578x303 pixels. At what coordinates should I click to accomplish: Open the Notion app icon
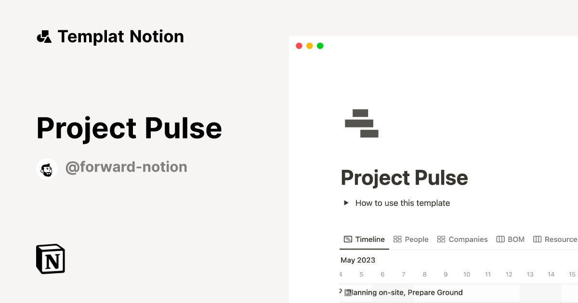click(51, 259)
